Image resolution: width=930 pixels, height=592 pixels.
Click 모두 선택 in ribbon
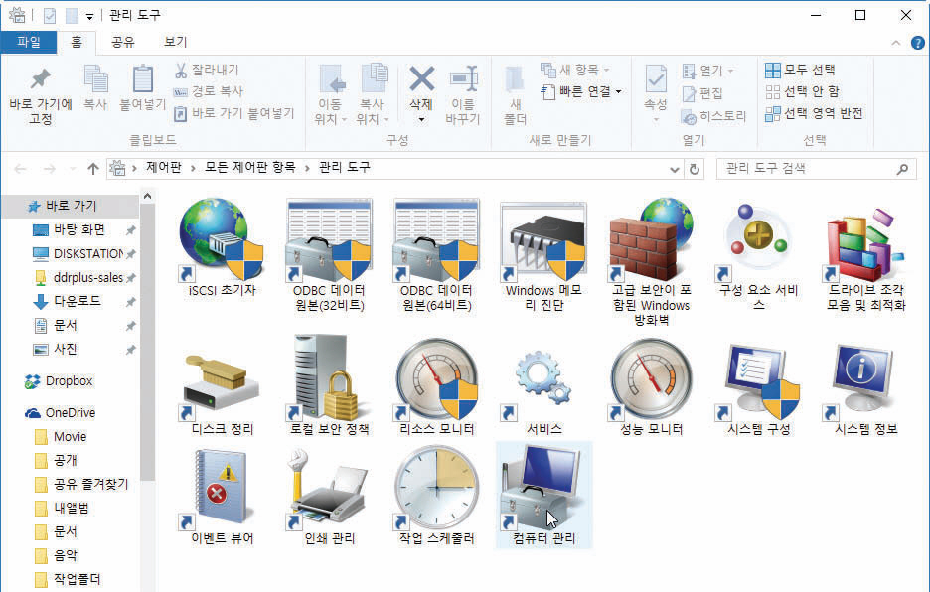[x=800, y=70]
